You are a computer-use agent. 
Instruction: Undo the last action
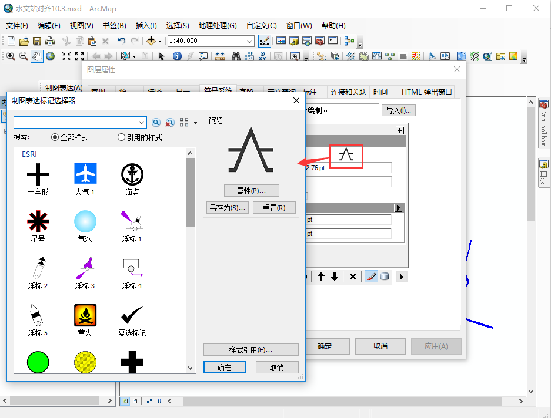click(122, 41)
